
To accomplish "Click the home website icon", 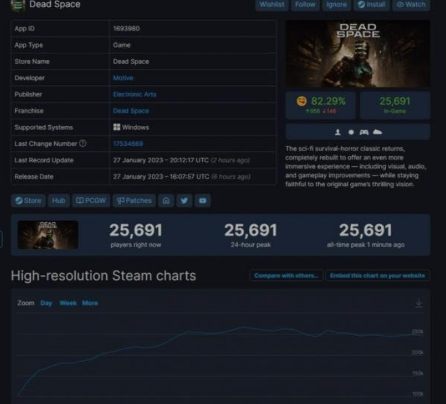I will pyautogui.click(x=166, y=201).
